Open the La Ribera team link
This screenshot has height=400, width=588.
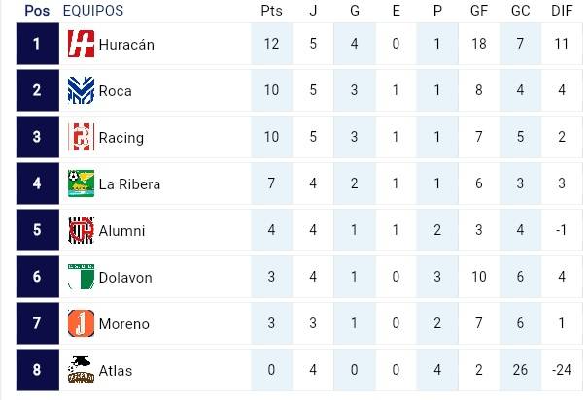pos(129,184)
